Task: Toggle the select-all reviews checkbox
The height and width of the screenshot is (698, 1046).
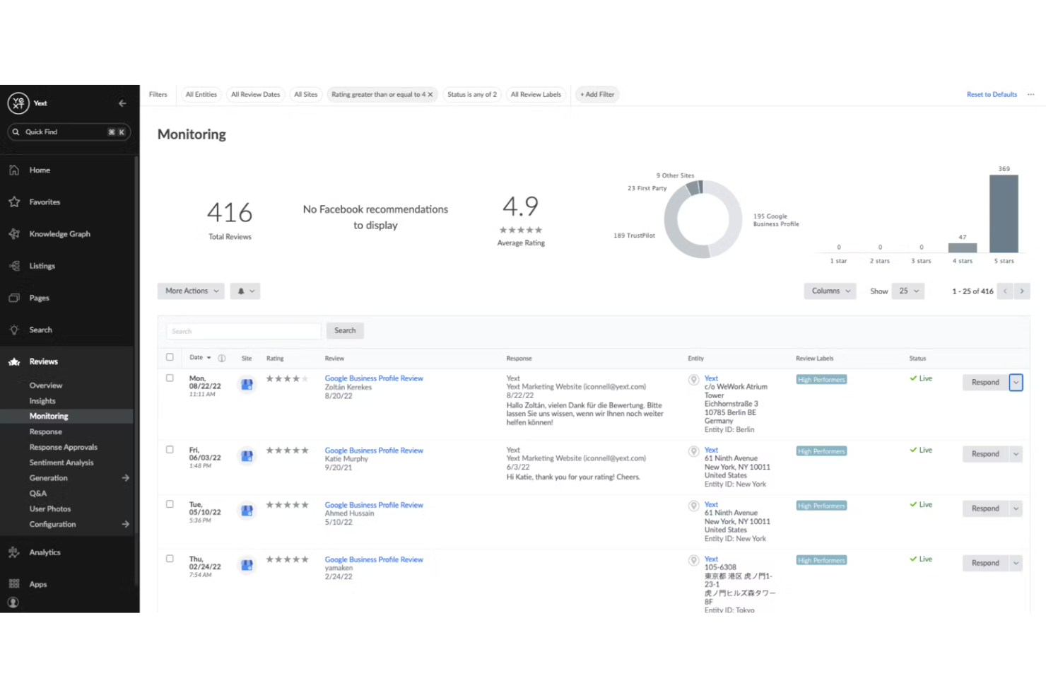Action: pos(170,358)
